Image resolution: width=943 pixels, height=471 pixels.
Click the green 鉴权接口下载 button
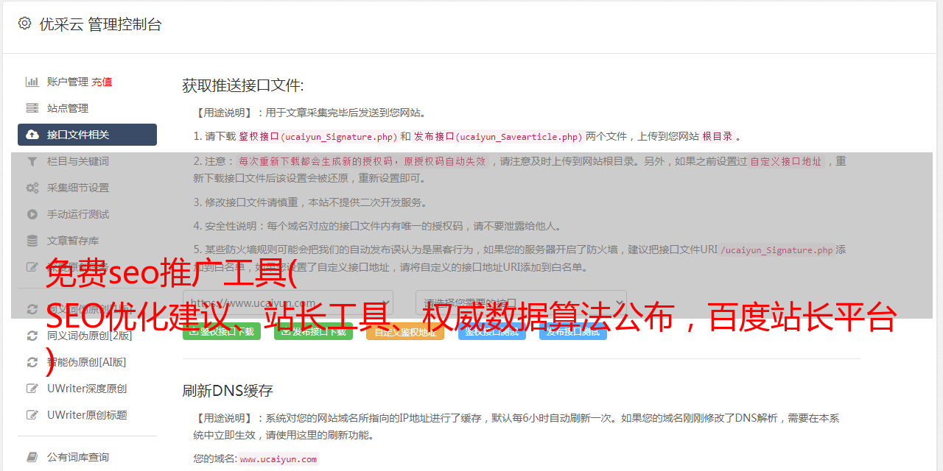[221, 331]
